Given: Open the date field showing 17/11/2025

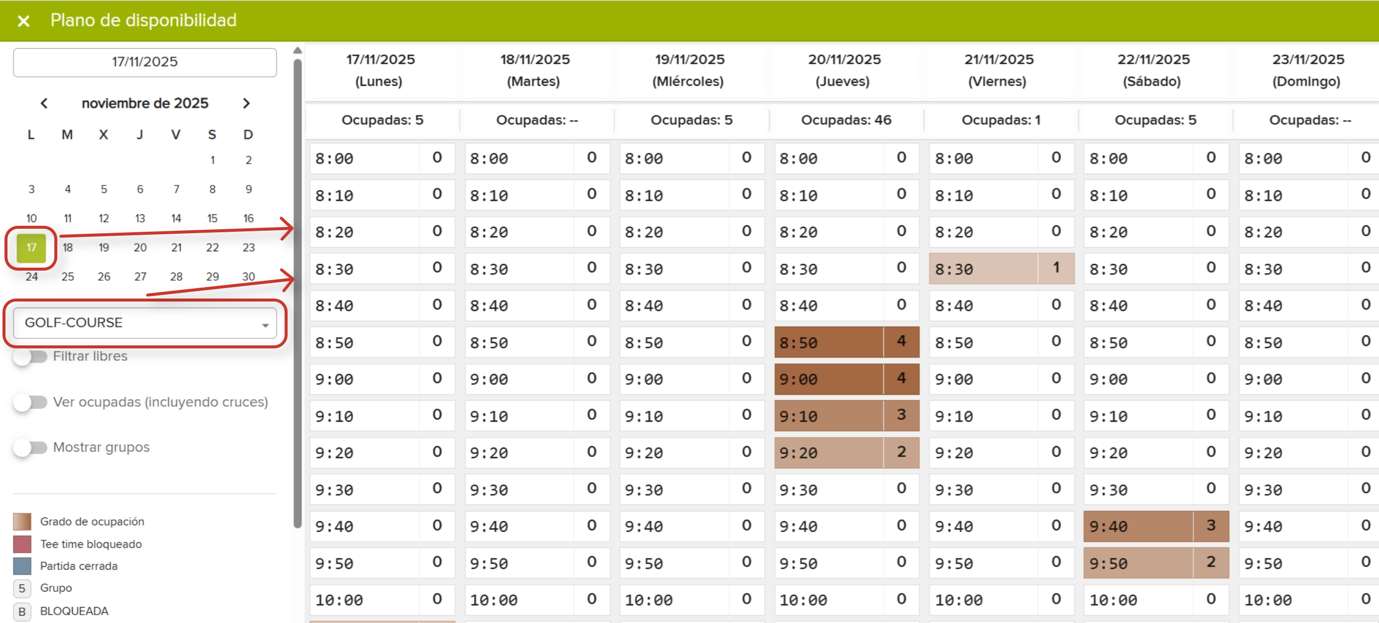Looking at the screenshot, I should [145, 61].
